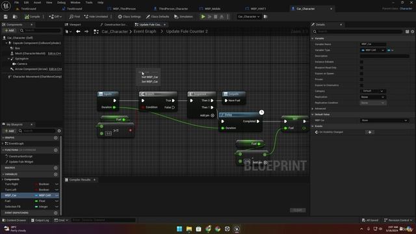Image resolution: width=416 pixels, height=234 pixels.
Task: Open the Tools menu
Action: [x=89, y=3]
